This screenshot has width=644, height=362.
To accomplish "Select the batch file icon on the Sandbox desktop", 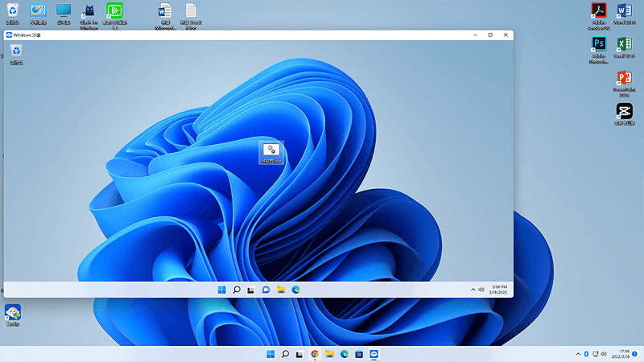I will 271,153.
